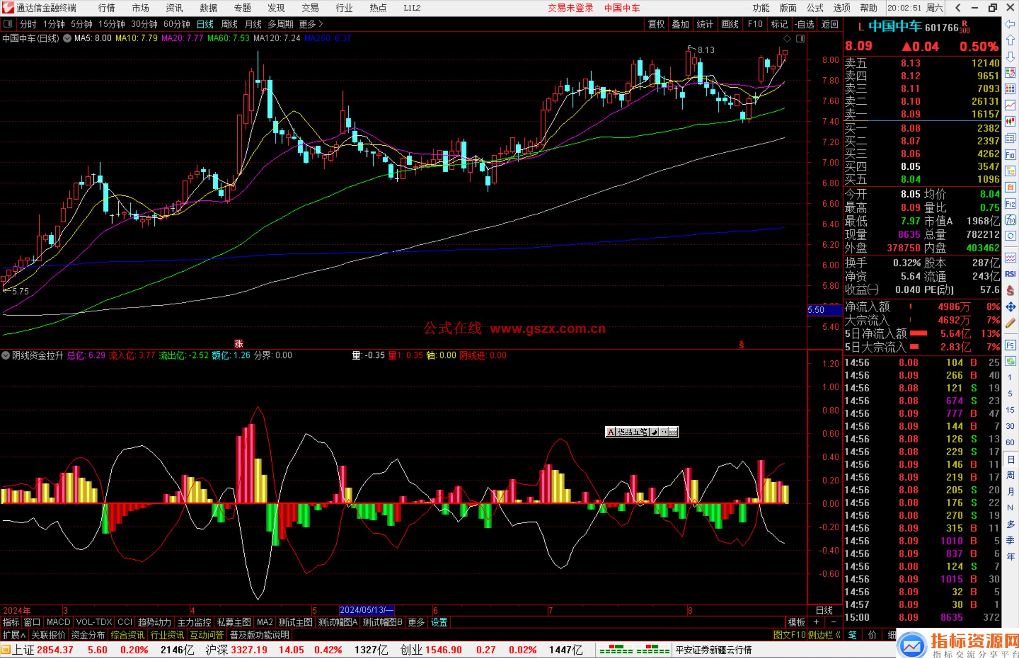Switch to 周 period in sidebar
The image size is (1019, 658).
click(1010, 475)
